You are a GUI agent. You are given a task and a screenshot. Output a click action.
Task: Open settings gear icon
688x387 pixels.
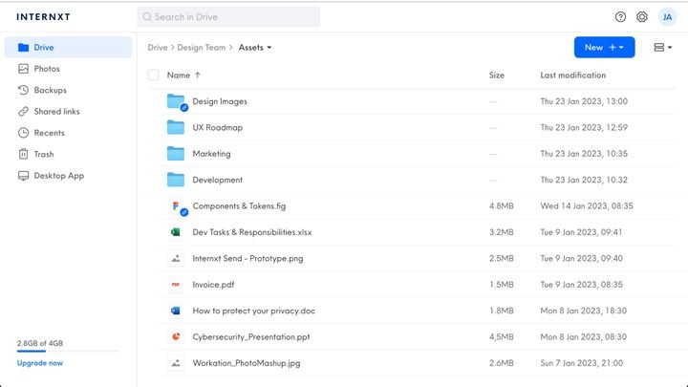642,17
